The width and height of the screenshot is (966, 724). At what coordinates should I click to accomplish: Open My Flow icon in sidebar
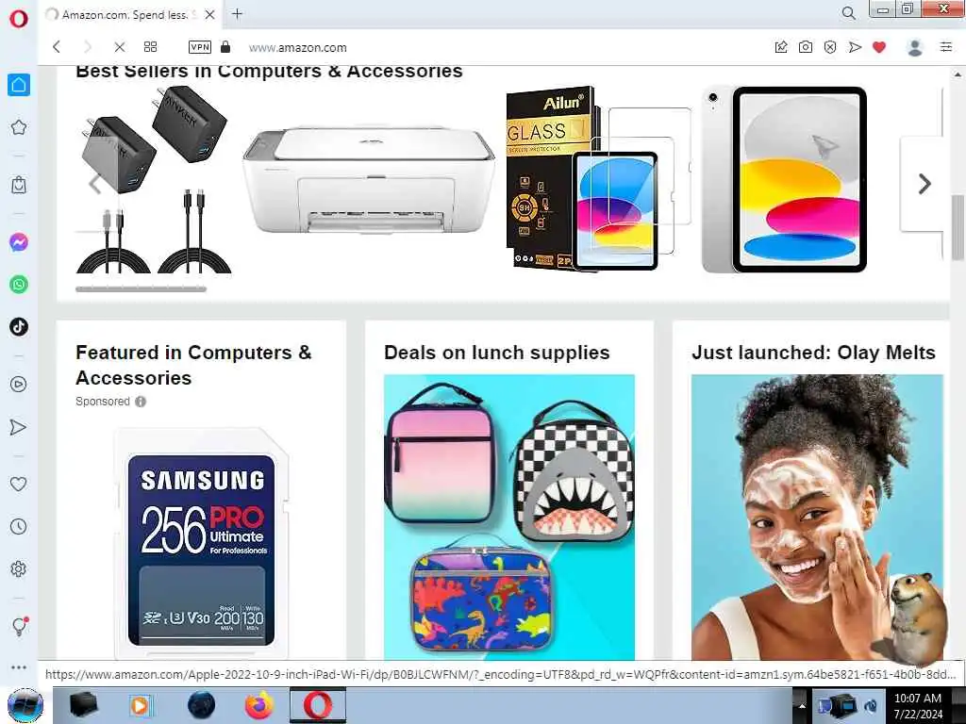(x=19, y=427)
